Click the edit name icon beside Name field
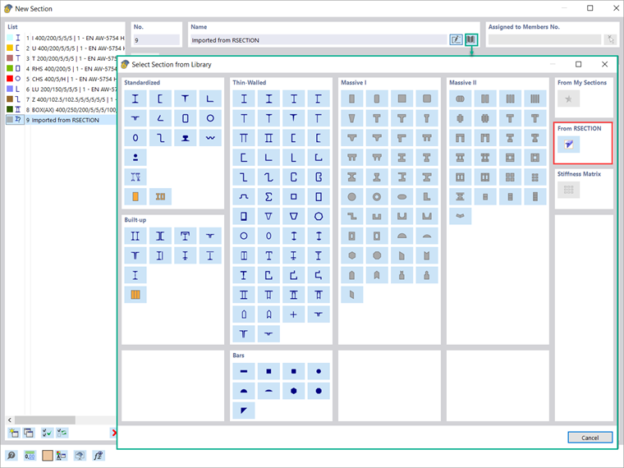 point(456,39)
